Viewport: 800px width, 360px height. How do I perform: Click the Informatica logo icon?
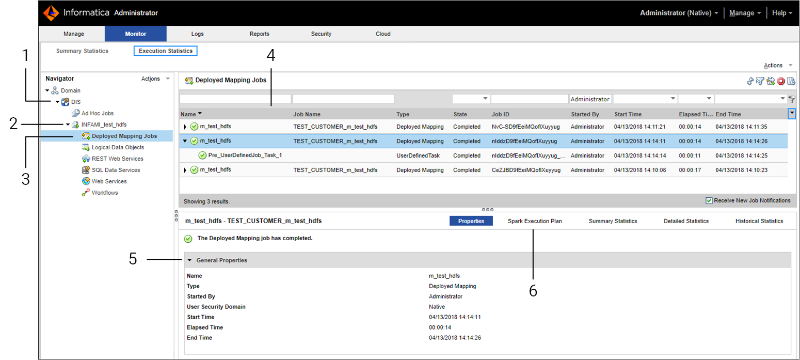[x=51, y=13]
